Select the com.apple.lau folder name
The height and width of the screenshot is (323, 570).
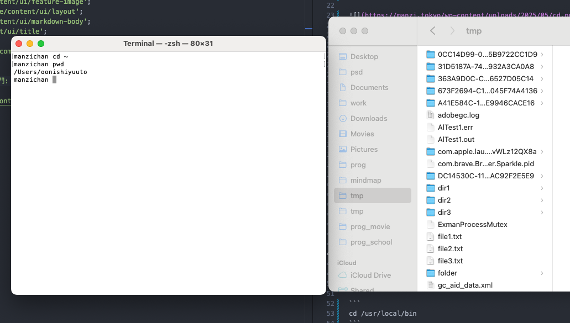point(487,152)
